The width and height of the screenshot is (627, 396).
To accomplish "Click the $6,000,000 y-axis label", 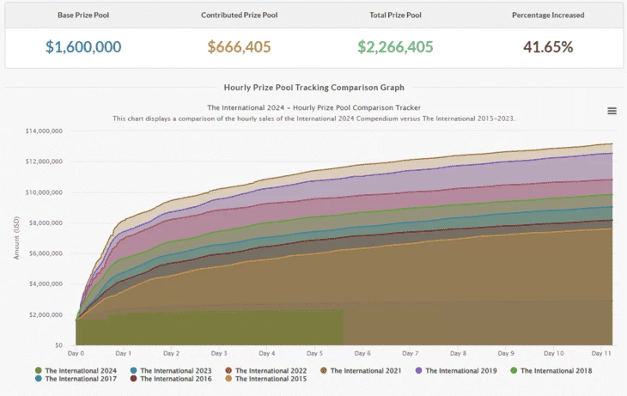I will tap(46, 253).
